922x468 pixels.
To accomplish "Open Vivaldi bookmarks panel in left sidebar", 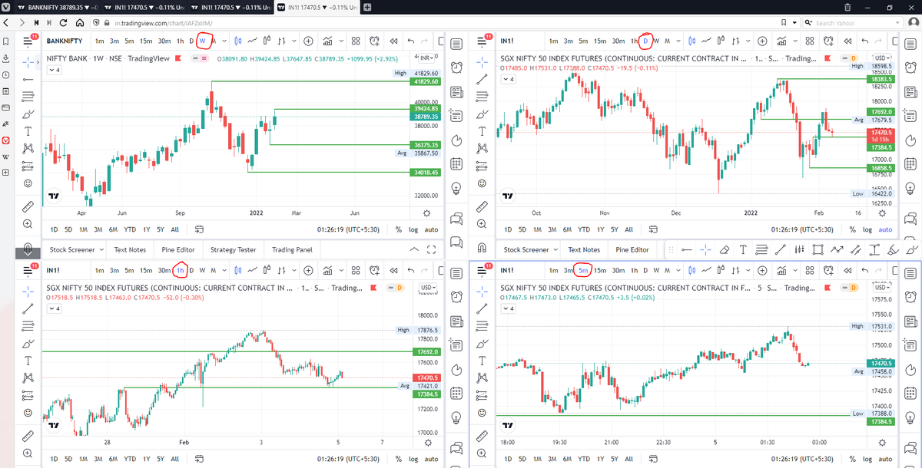I will click(5, 41).
